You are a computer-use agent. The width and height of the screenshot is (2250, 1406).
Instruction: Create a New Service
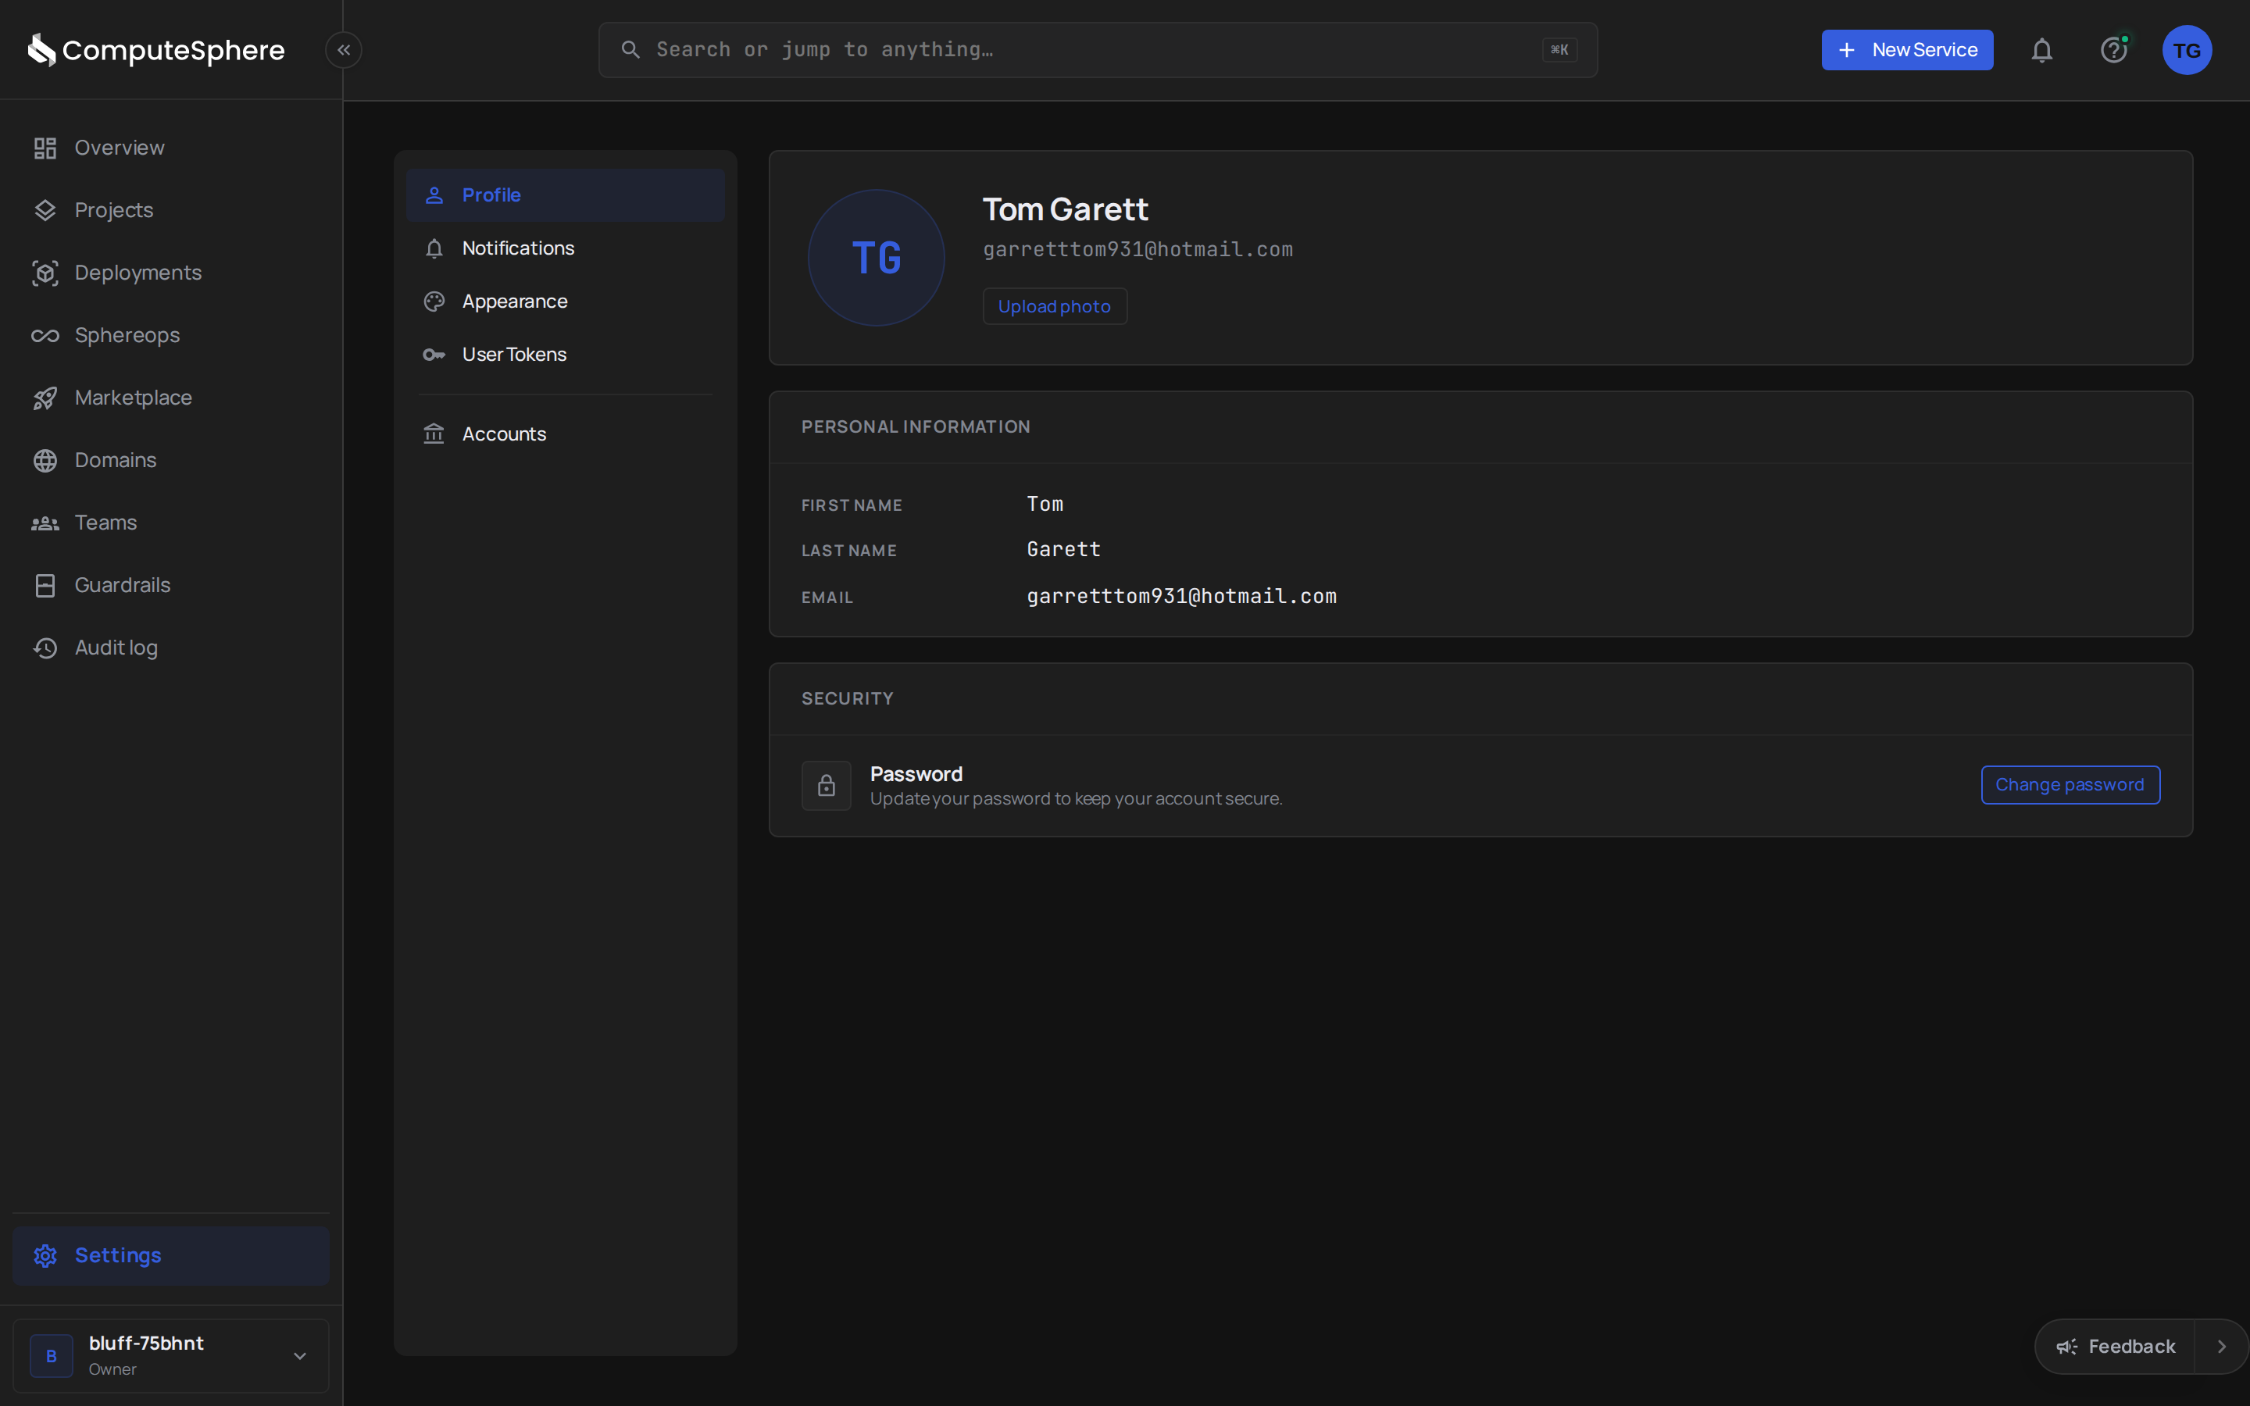(1907, 50)
